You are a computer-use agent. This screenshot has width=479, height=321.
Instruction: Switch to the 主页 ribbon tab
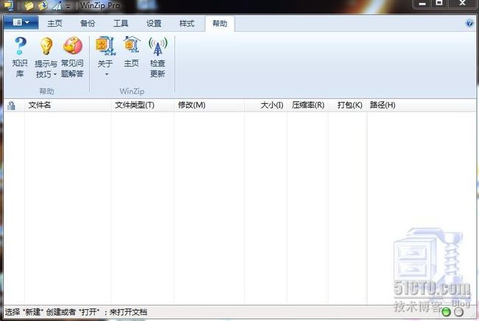pos(55,24)
